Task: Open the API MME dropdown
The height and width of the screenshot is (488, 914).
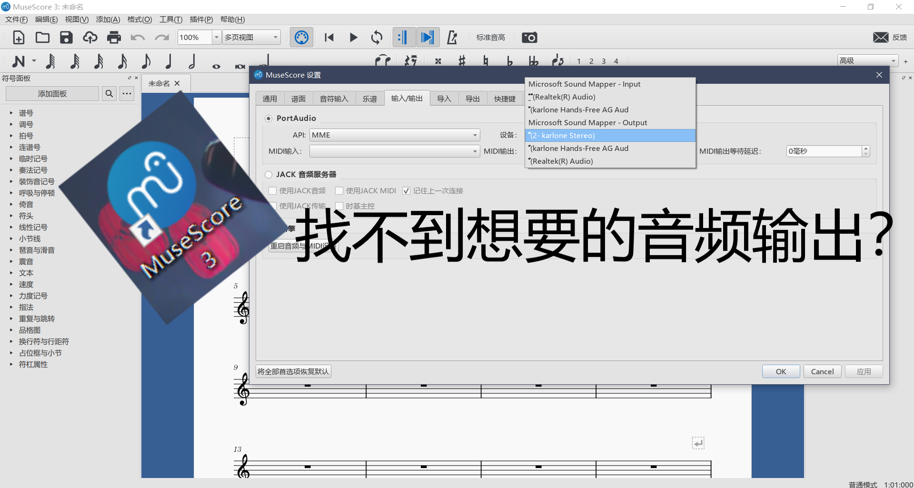Action: tap(395, 135)
